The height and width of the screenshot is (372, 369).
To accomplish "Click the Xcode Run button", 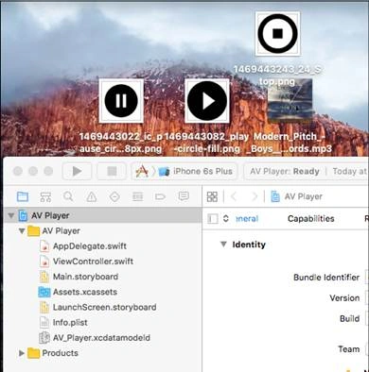I will point(77,171).
